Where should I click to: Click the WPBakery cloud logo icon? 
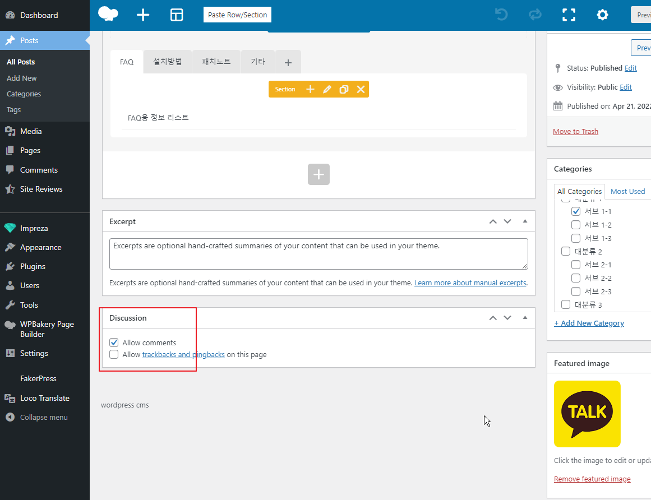point(108,14)
